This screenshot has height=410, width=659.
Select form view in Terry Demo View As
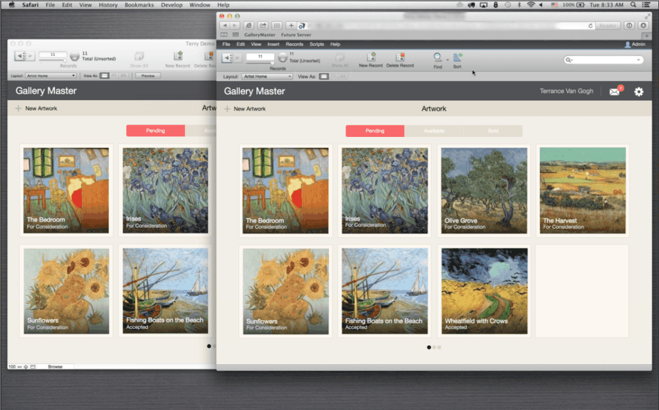pos(105,76)
